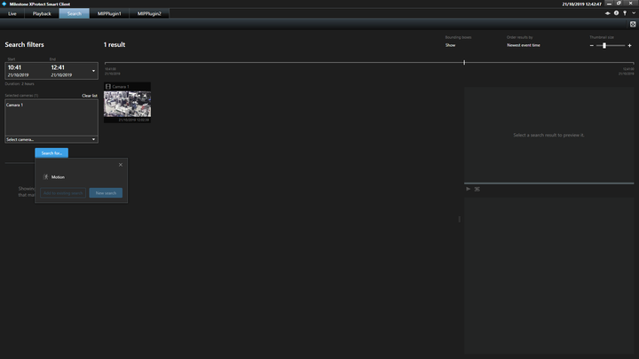Screen dimensions: 639x359
Task: Click the plus icon to enlarge thumbnails
Action: [x=629, y=45]
